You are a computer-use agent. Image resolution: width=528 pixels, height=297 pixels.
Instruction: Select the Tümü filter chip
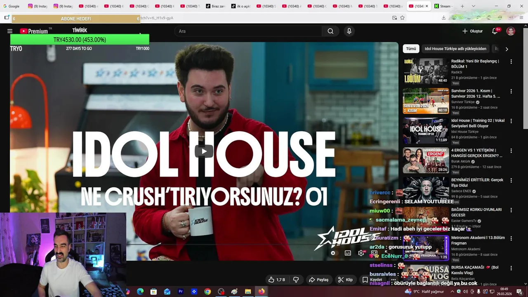411,49
